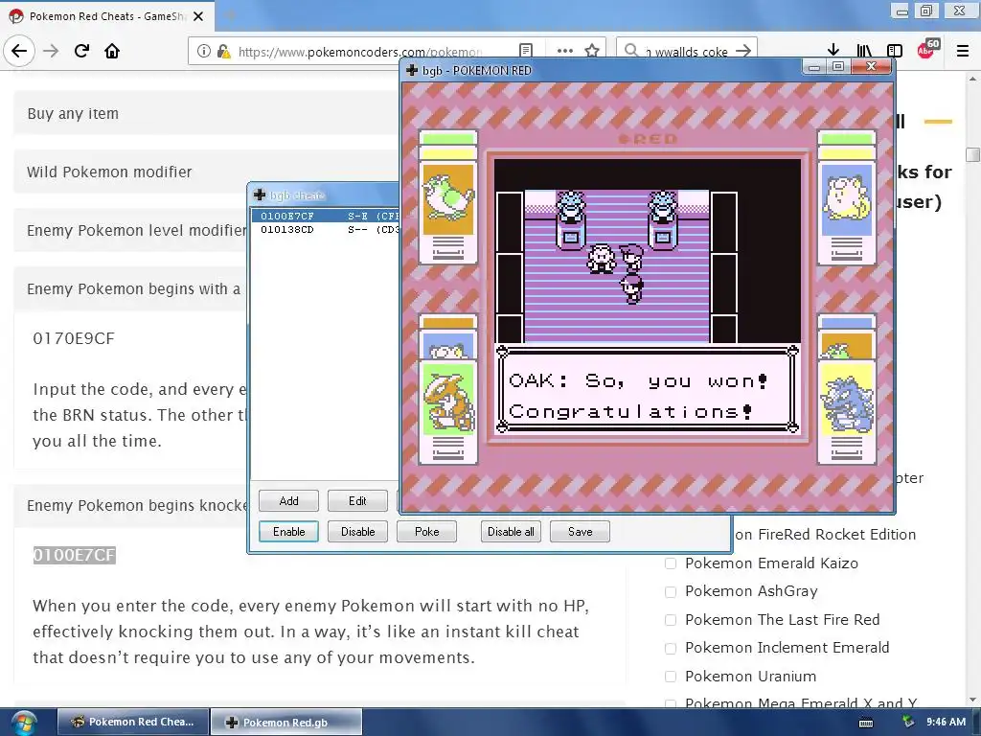Show site information icon in address bar
Viewport: 981px width, 736px height.
[x=203, y=51]
